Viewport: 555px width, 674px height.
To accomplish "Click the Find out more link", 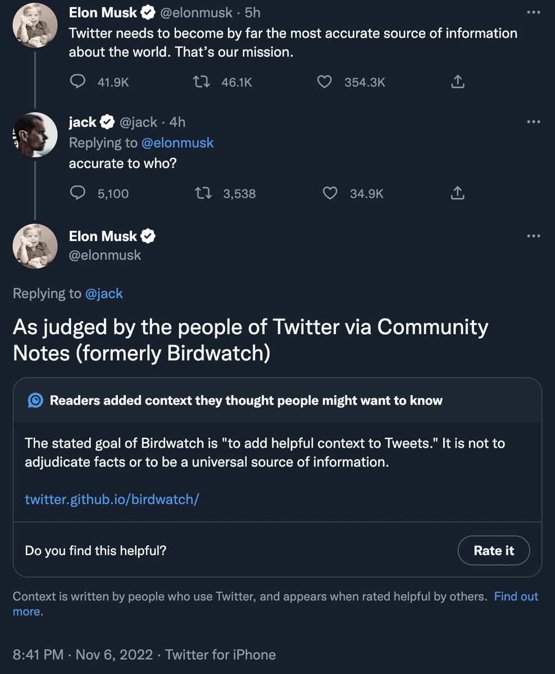I will 516,596.
